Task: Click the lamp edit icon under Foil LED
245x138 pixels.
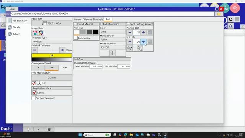Action: [130, 48]
